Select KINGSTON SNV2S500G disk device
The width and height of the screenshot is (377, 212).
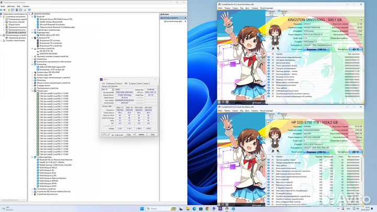click(48, 53)
